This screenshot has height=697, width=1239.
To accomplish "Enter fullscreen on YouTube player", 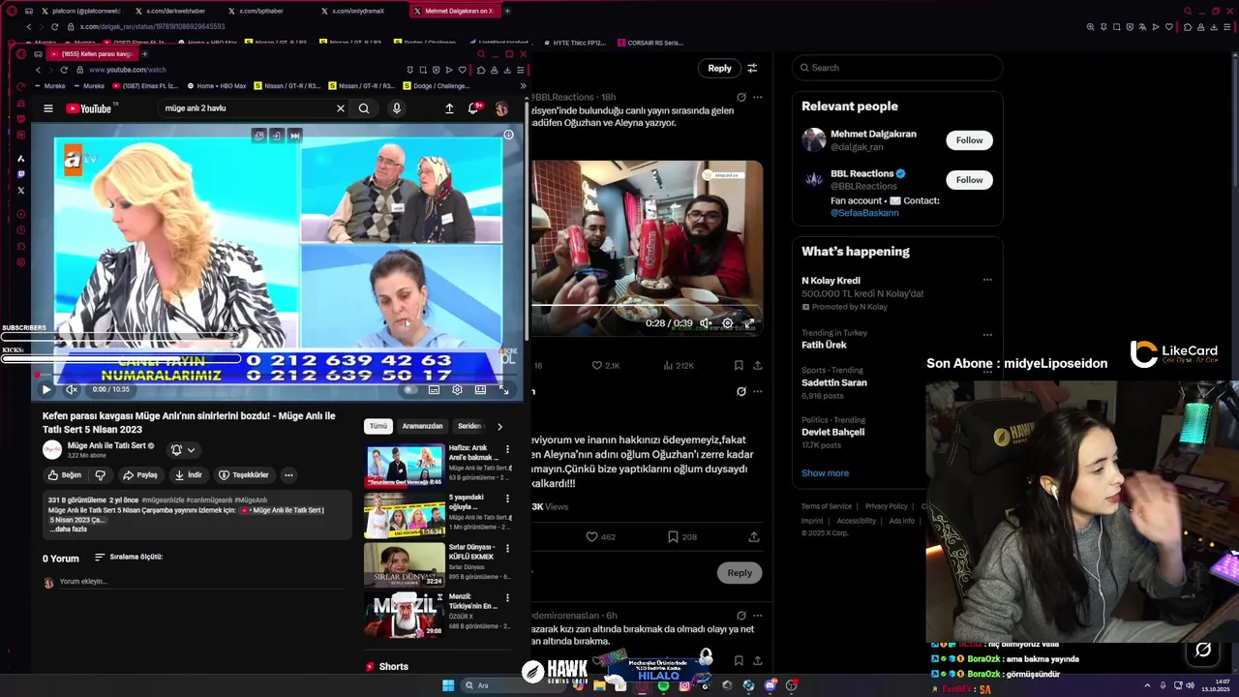I will [x=503, y=389].
